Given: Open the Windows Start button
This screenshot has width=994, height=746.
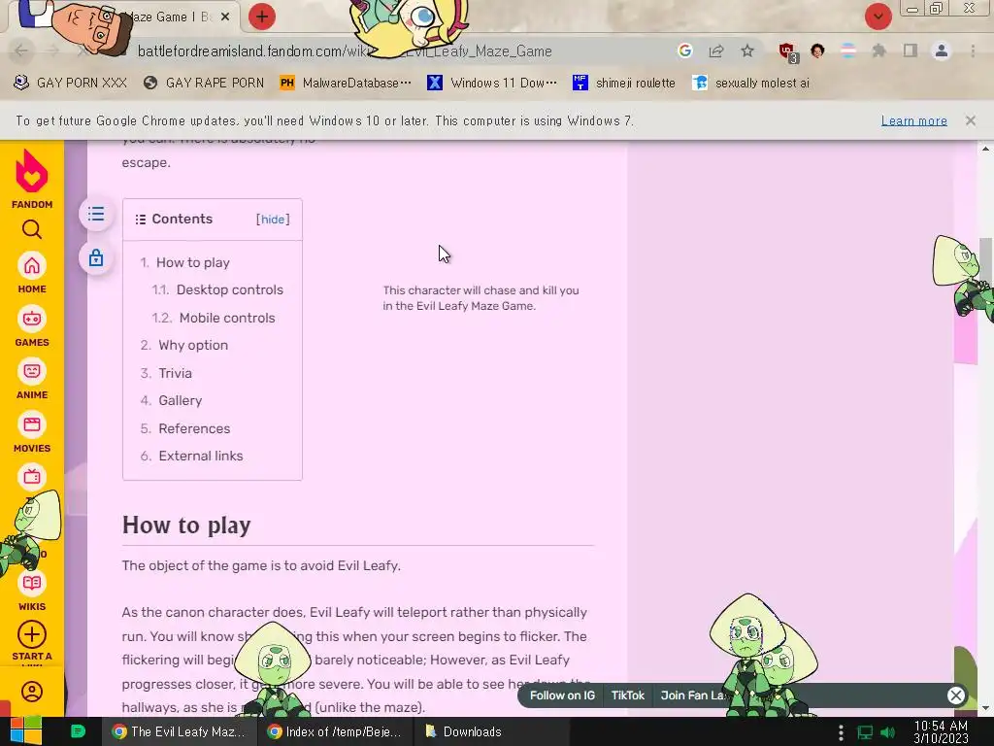Looking at the screenshot, I should click(25, 731).
